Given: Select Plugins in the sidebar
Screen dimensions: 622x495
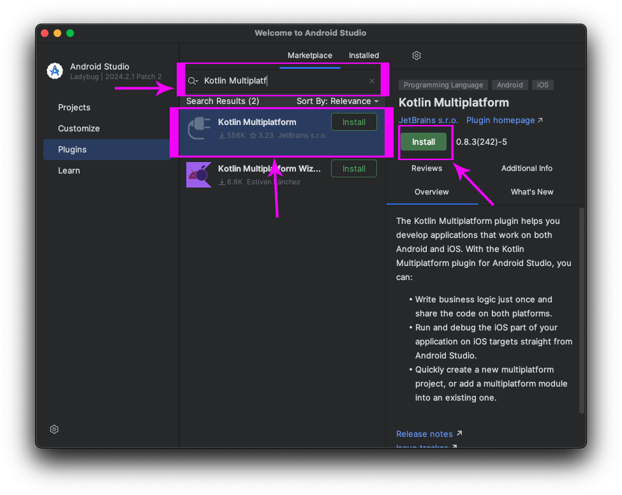Looking at the screenshot, I should point(107,149).
